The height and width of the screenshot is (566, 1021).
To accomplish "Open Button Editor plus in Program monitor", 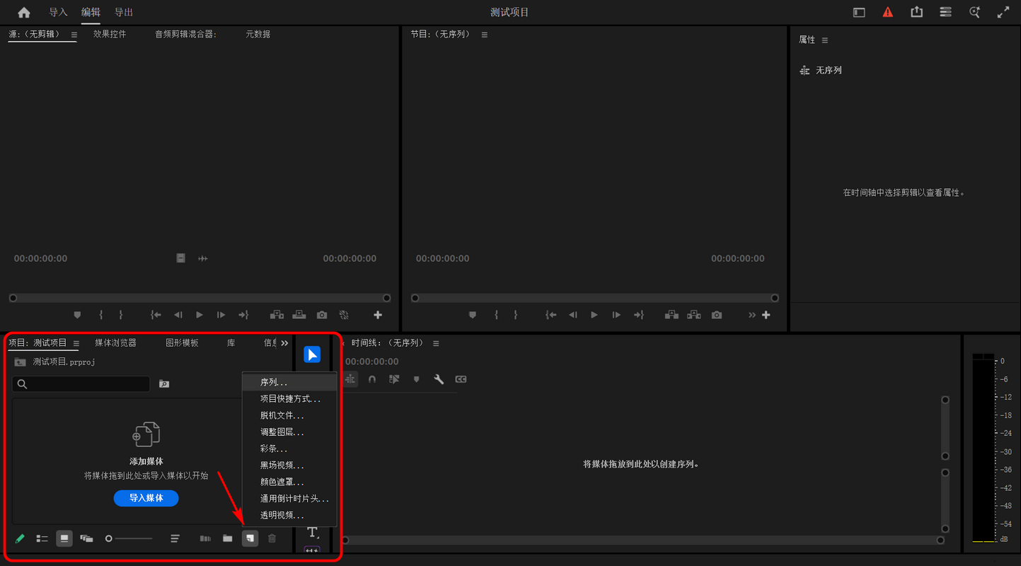I will click(x=766, y=315).
